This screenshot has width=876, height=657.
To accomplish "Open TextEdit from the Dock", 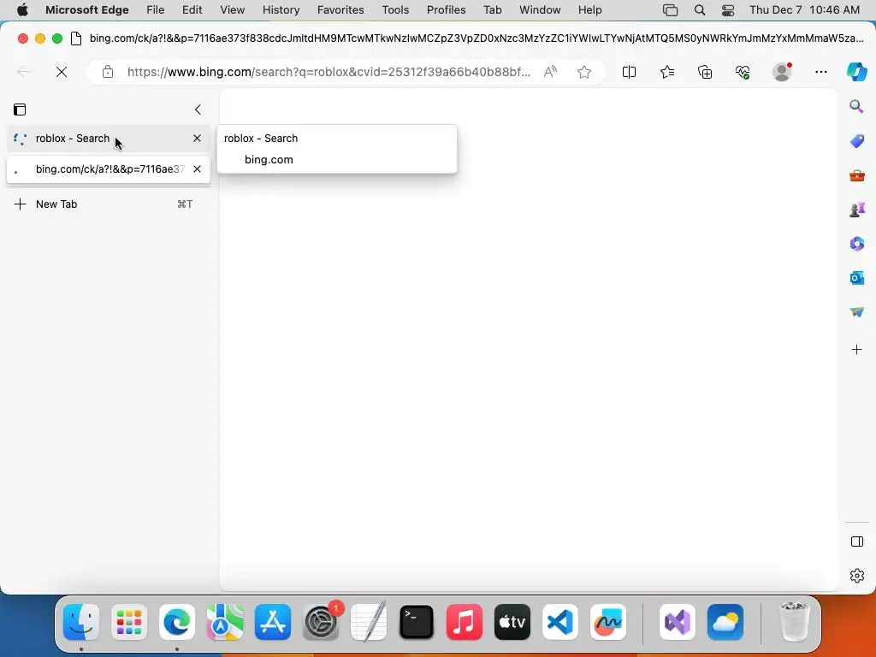I will [x=369, y=622].
